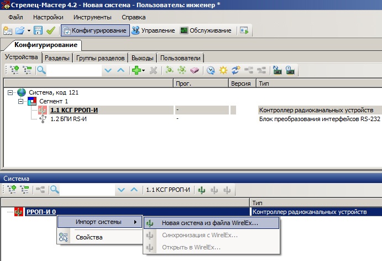Screen dimensions: 382x261
Task: Select Свойства in the context menu
Action: (88, 237)
